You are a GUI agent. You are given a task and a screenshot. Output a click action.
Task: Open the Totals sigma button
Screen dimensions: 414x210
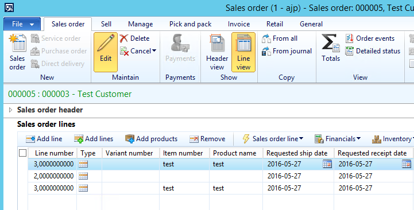coord(331,48)
